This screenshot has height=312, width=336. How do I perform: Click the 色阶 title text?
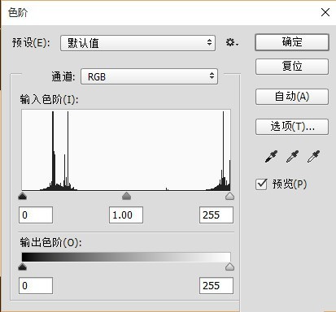tap(18, 12)
